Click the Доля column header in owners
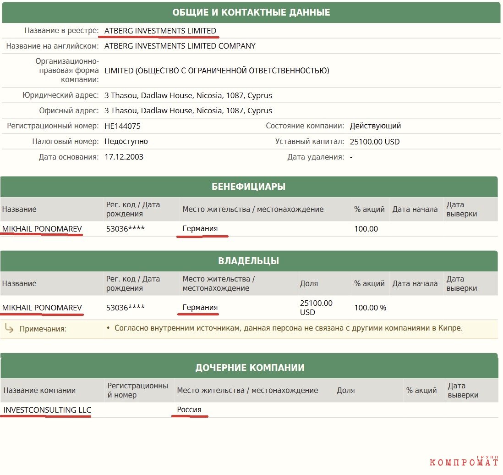503x475 pixels. [x=309, y=284]
